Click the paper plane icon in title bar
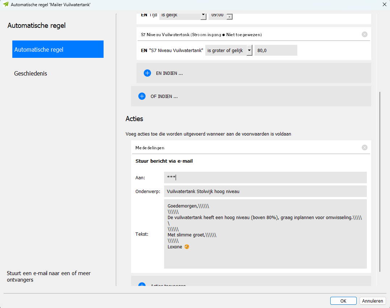Viewport: 390px width, 308px height. pyautogui.click(x=5, y=4)
